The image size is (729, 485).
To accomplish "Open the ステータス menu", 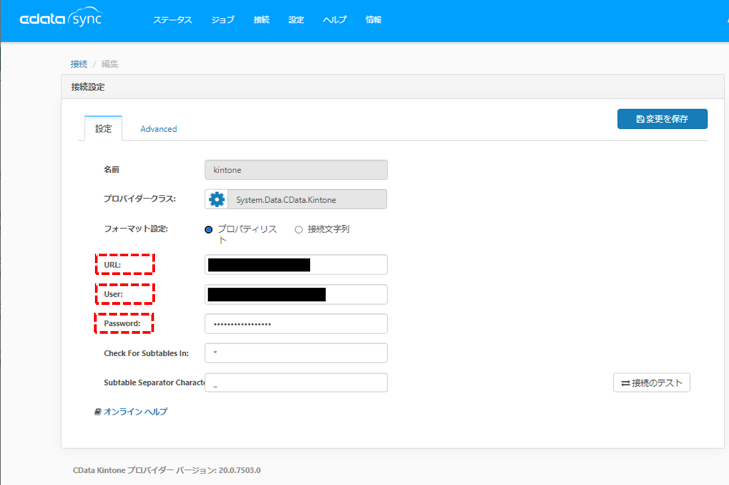I will (x=173, y=20).
